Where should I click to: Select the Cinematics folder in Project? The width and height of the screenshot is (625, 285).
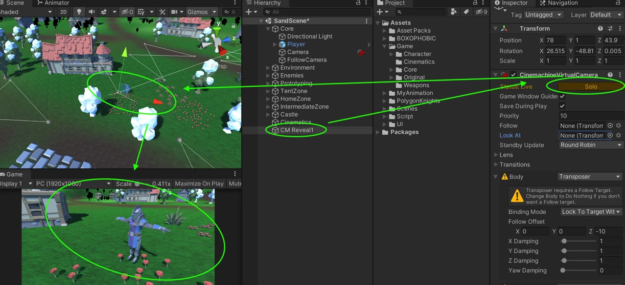419,62
